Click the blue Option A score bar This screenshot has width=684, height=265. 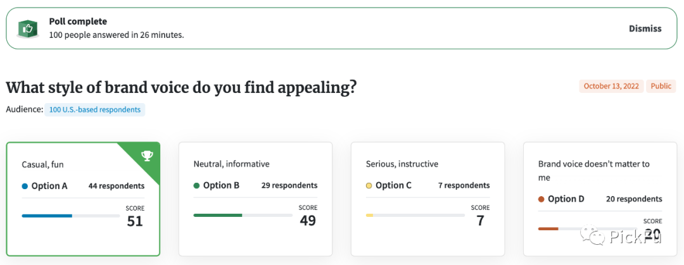click(47, 216)
